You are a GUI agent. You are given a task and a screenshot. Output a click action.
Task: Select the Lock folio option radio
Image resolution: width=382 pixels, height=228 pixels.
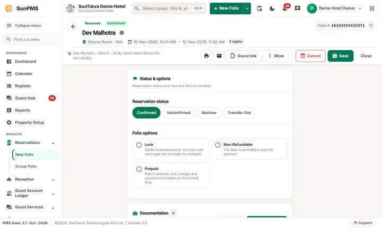(x=139, y=145)
